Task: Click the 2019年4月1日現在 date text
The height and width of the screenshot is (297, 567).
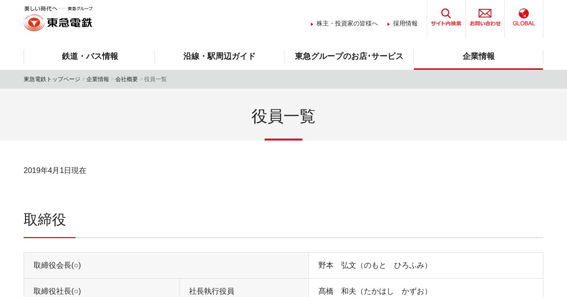Action: coord(55,171)
